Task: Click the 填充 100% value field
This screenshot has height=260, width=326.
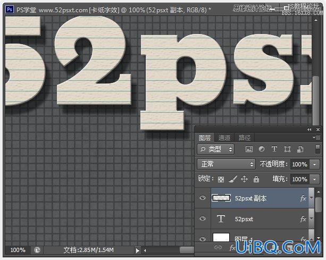Action: 299,179
